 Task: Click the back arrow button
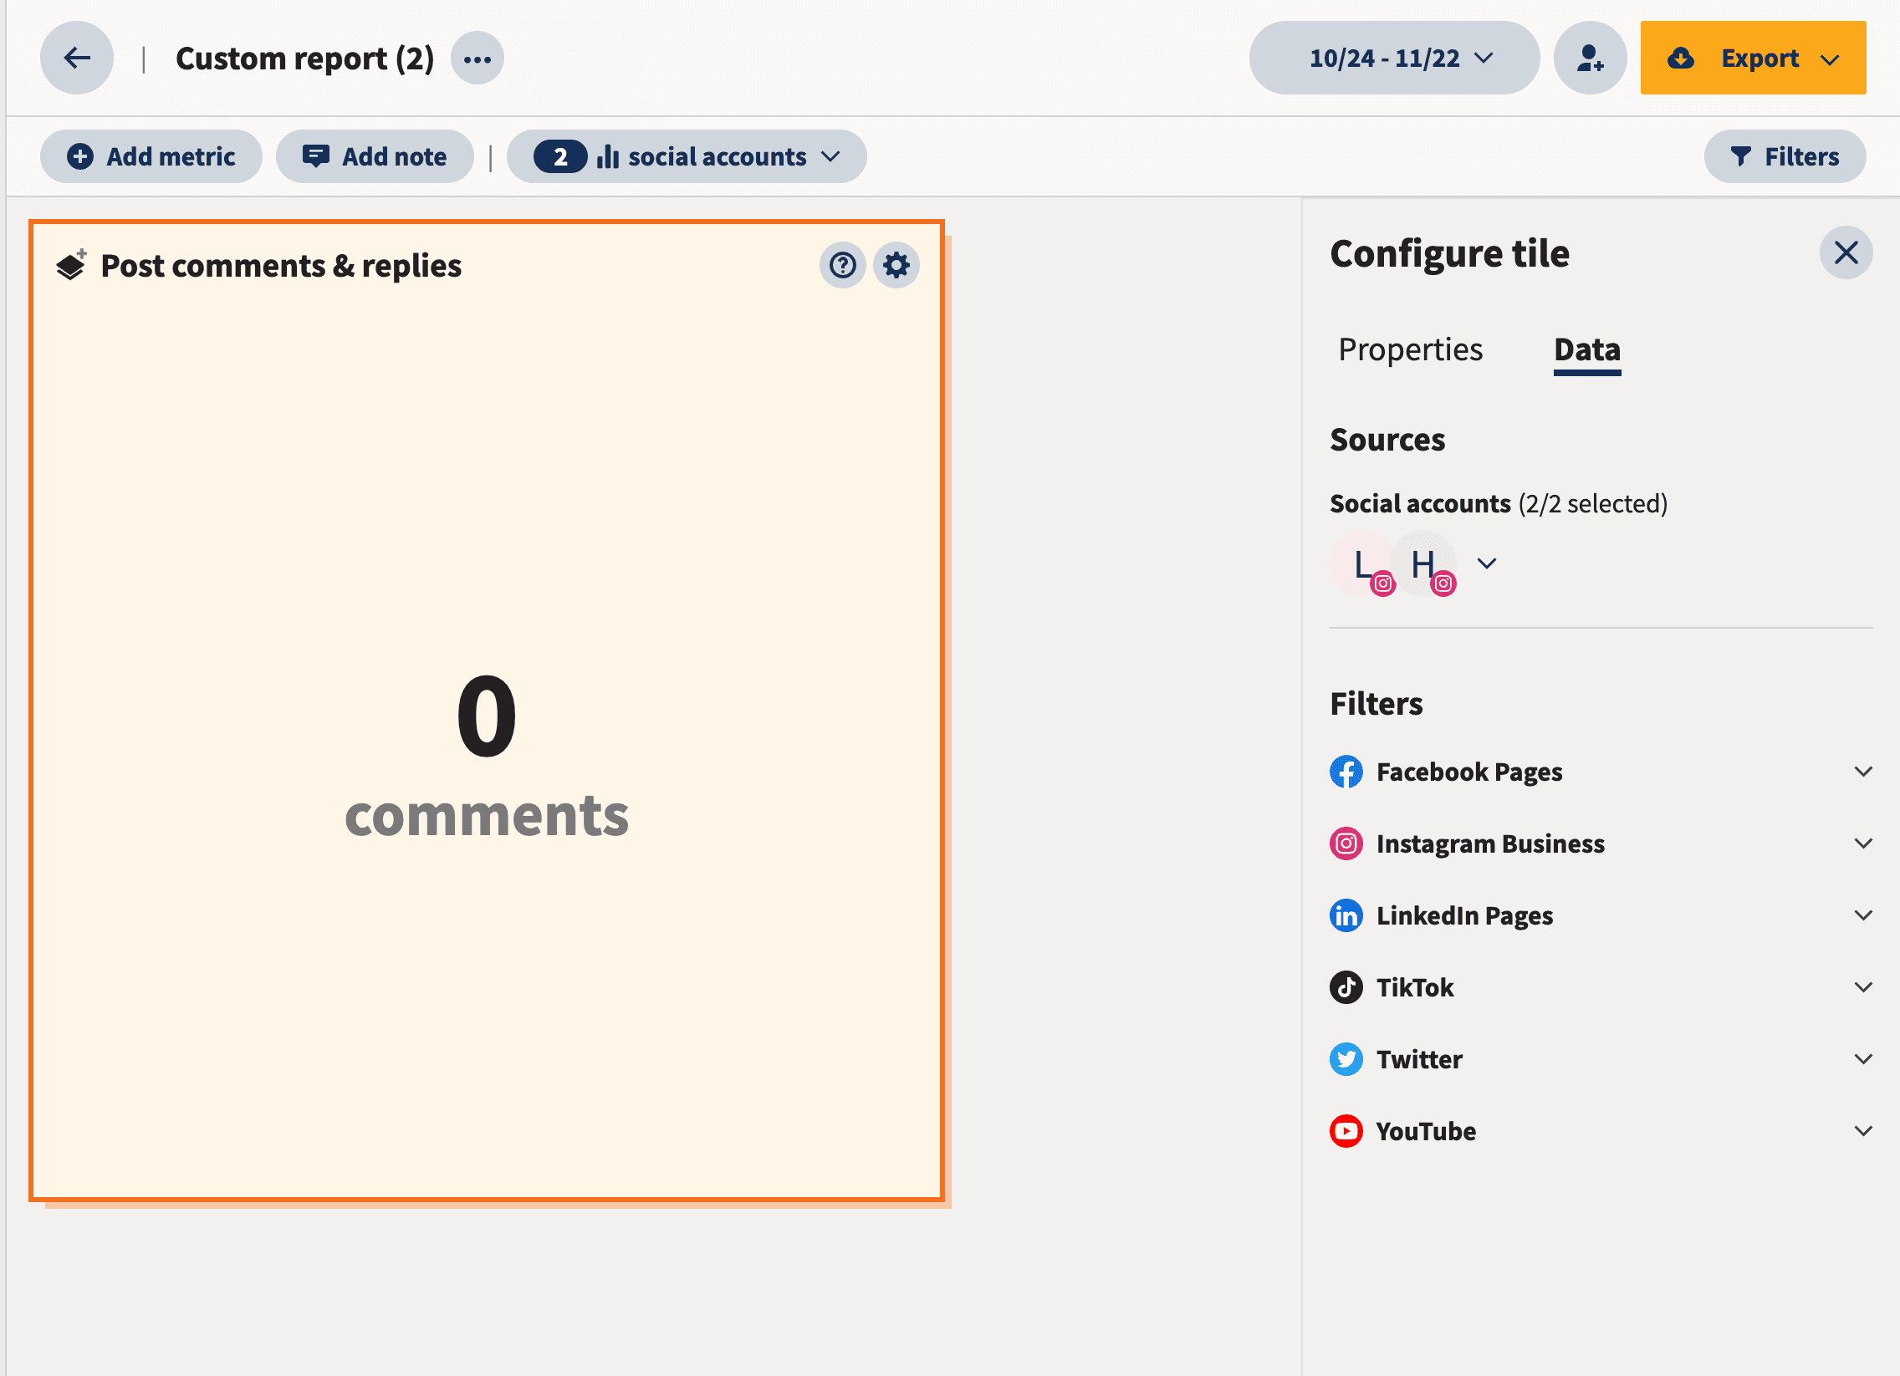pos(77,58)
